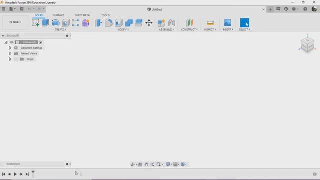
Task: Toggle visibility eye of Unsaved component
Action: coord(12,42)
